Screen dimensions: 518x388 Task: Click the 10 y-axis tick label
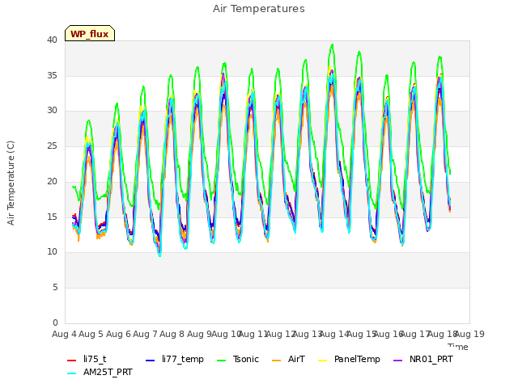(x=52, y=251)
